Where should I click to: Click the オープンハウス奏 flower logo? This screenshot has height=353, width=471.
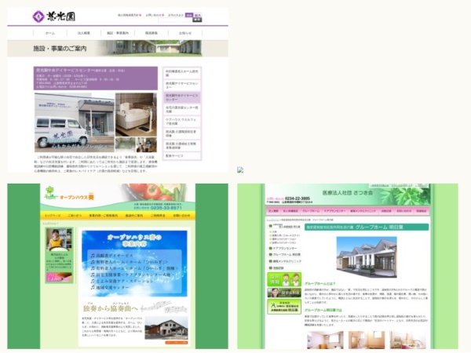click(50, 193)
